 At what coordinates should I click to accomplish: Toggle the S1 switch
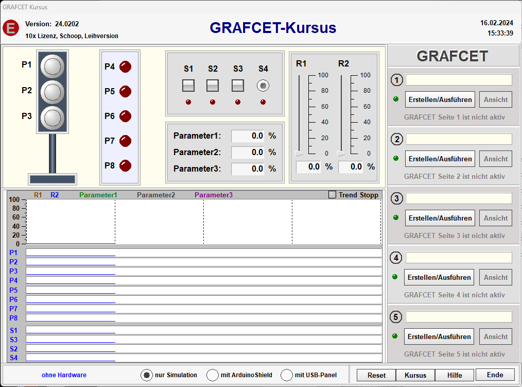188,86
